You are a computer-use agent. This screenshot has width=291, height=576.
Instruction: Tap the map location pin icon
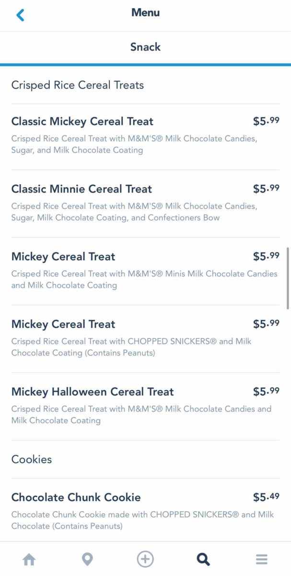87,559
